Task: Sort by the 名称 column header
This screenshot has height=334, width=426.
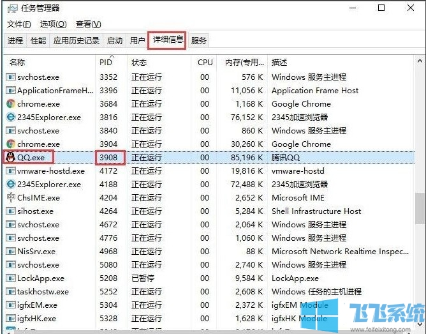Action: point(50,63)
